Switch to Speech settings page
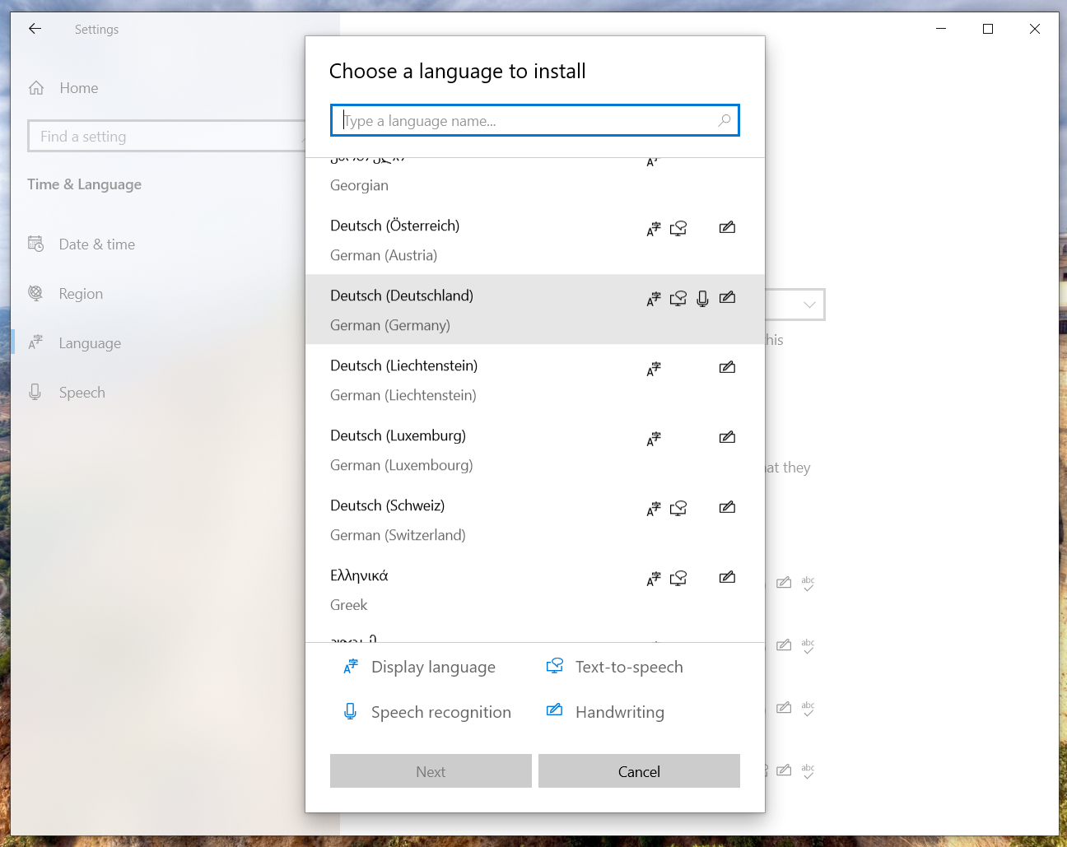The width and height of the screenshot is (1067, 847). pos(82,393)
